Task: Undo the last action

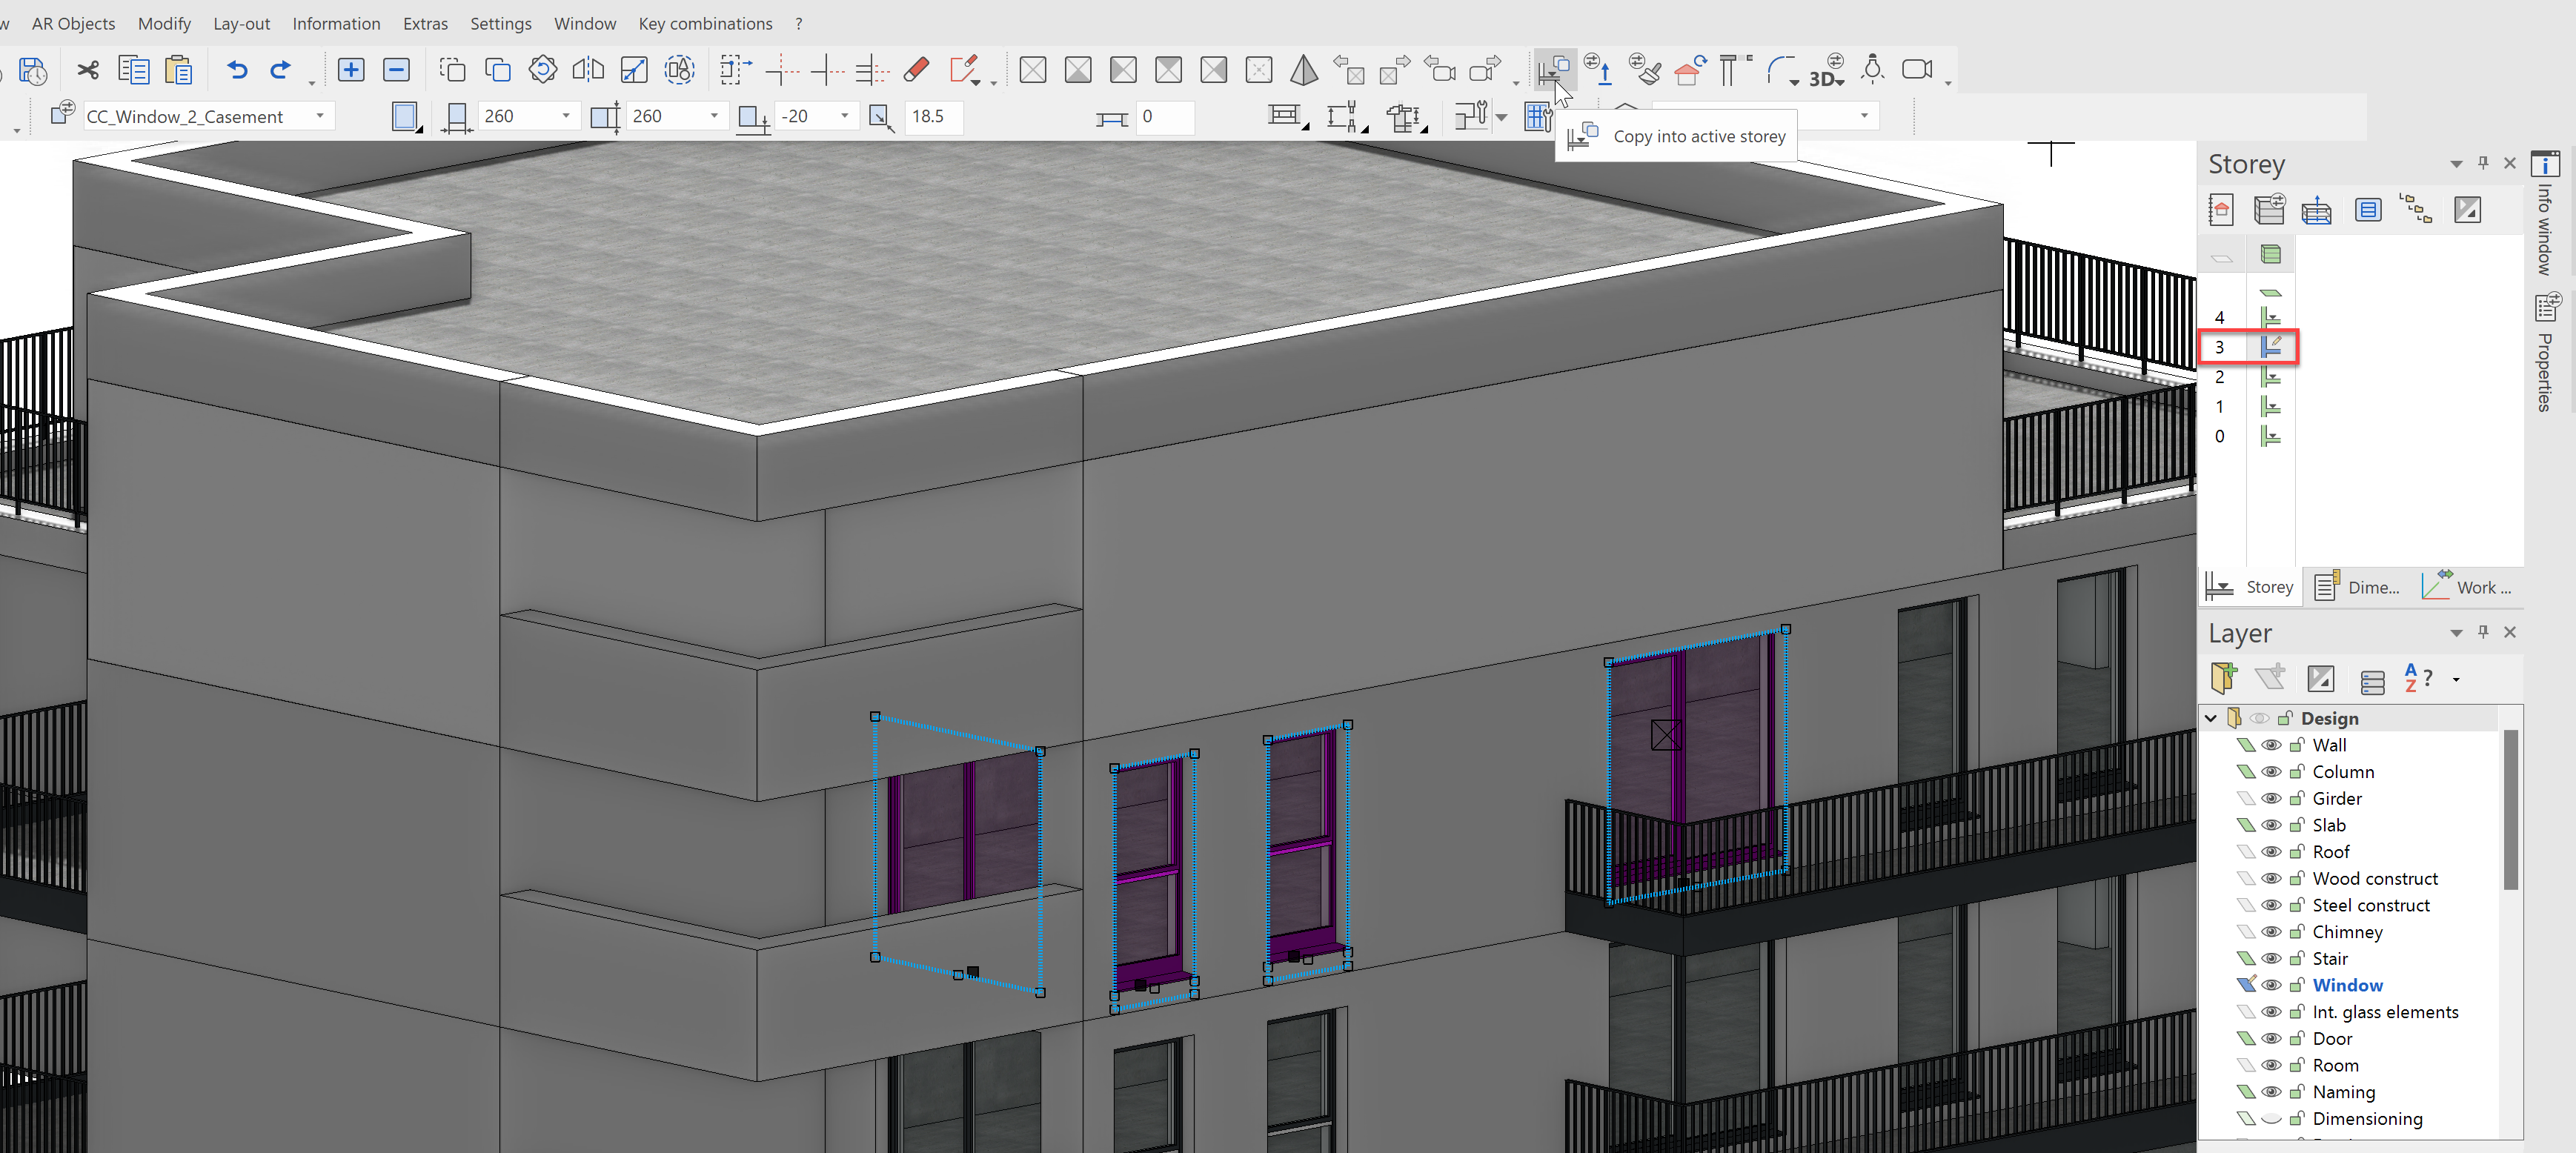Action: pyautogui.click(x=237, y=70)
